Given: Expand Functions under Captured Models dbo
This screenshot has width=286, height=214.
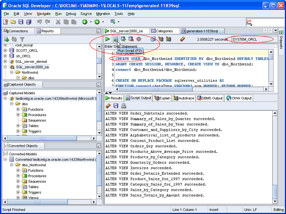Looking at the screenshot, I should click(18, 109).
